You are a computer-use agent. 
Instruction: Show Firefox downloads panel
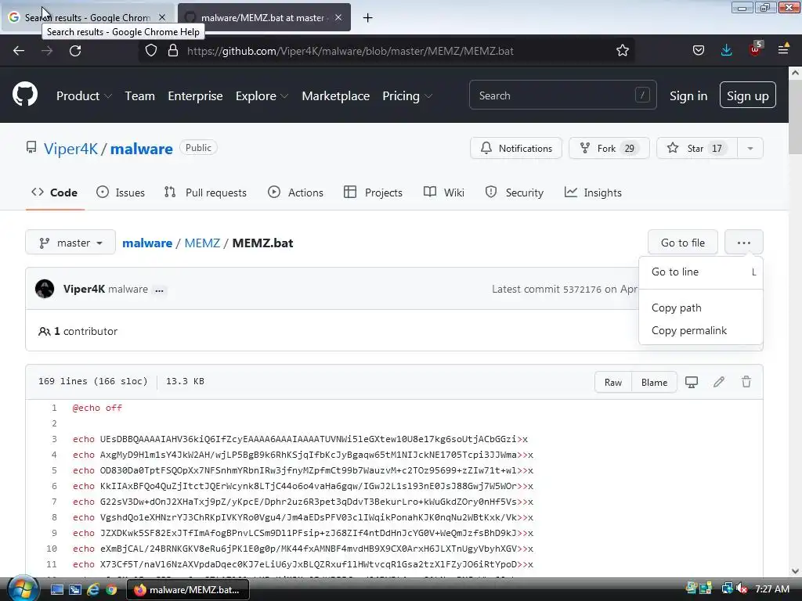coord(726,50)
